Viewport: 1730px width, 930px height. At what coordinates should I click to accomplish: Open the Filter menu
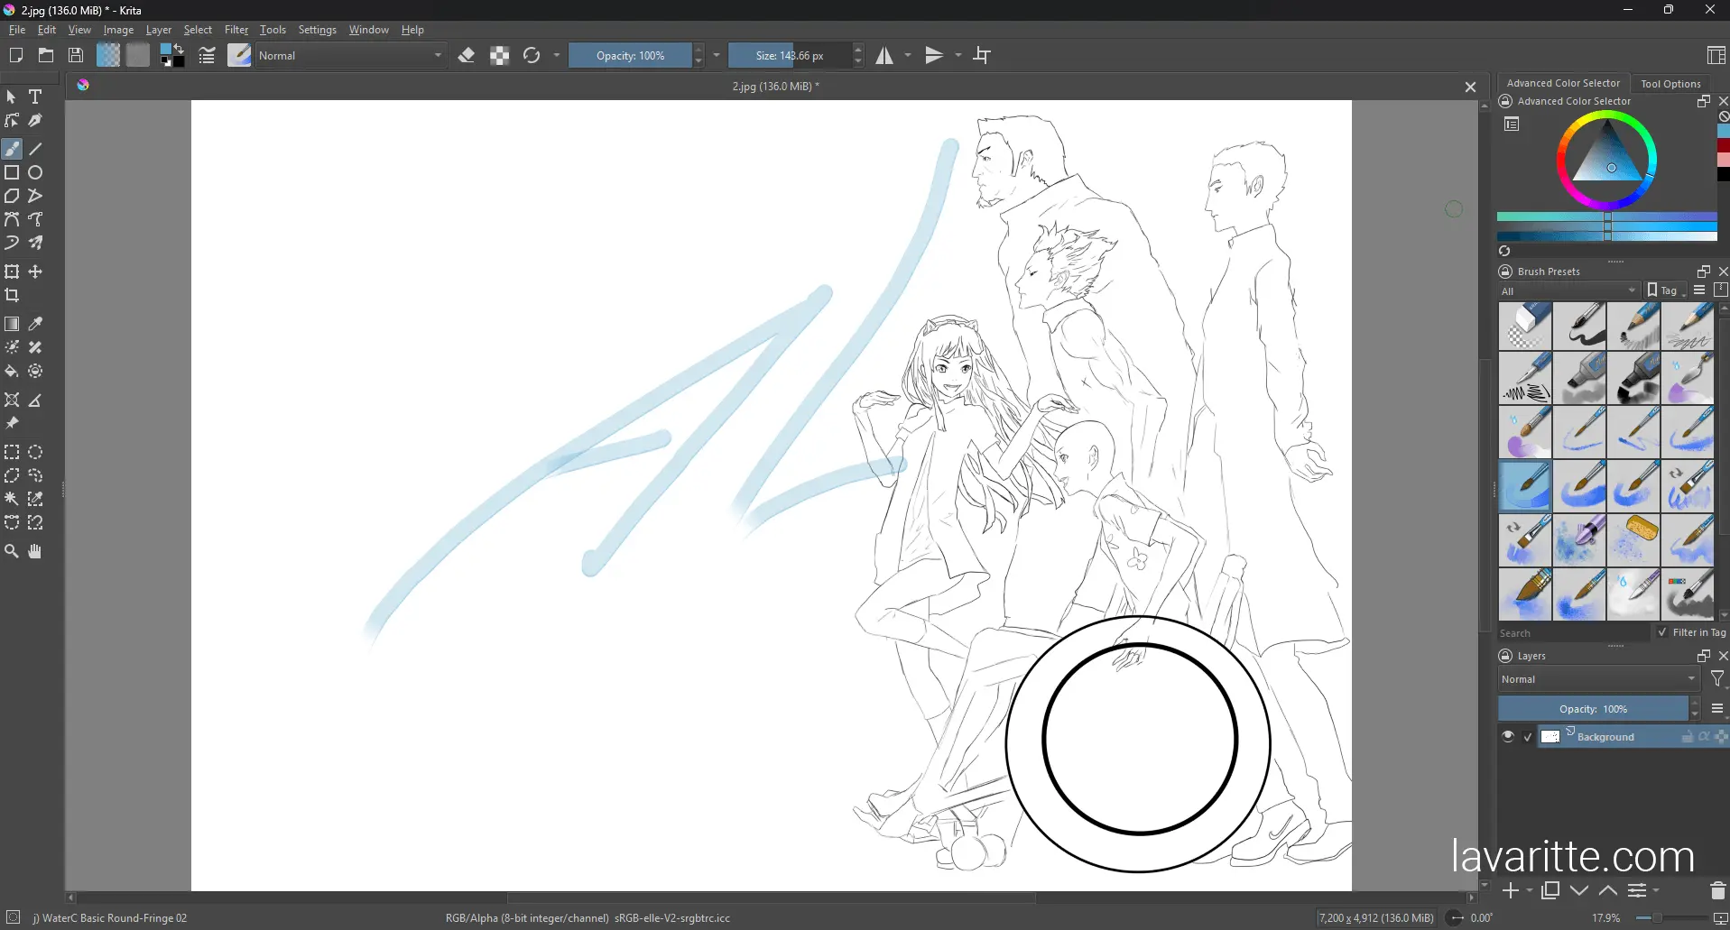pos(236,30)
